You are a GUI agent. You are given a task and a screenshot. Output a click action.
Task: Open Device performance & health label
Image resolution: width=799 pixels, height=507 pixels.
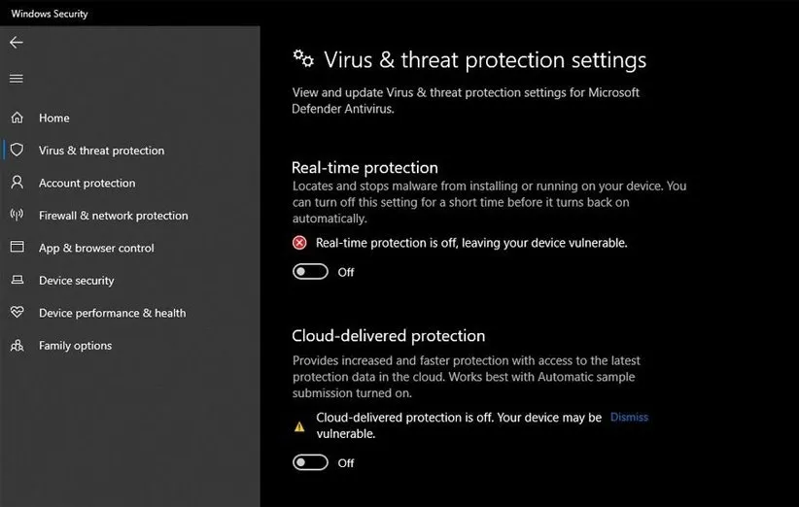[112, 313]
